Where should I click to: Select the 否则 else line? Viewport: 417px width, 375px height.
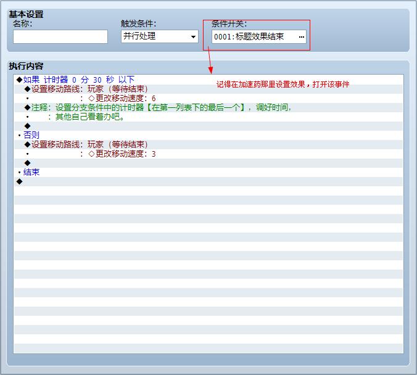click(x=208, y=135)
